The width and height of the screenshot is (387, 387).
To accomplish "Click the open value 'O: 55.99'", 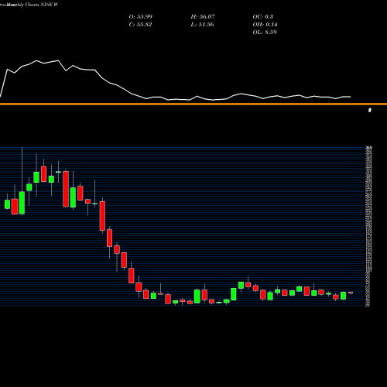I will click(141, 16).
